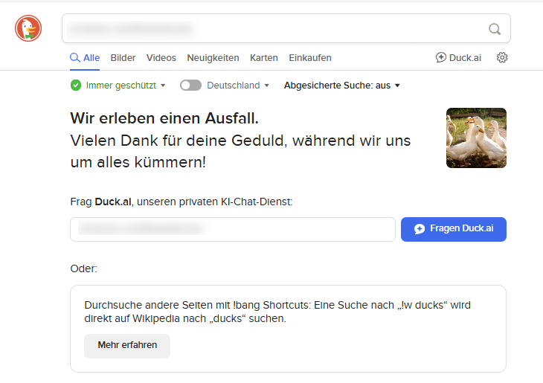
Task: Select the Alle tab
Action: (x=85, y=58)
